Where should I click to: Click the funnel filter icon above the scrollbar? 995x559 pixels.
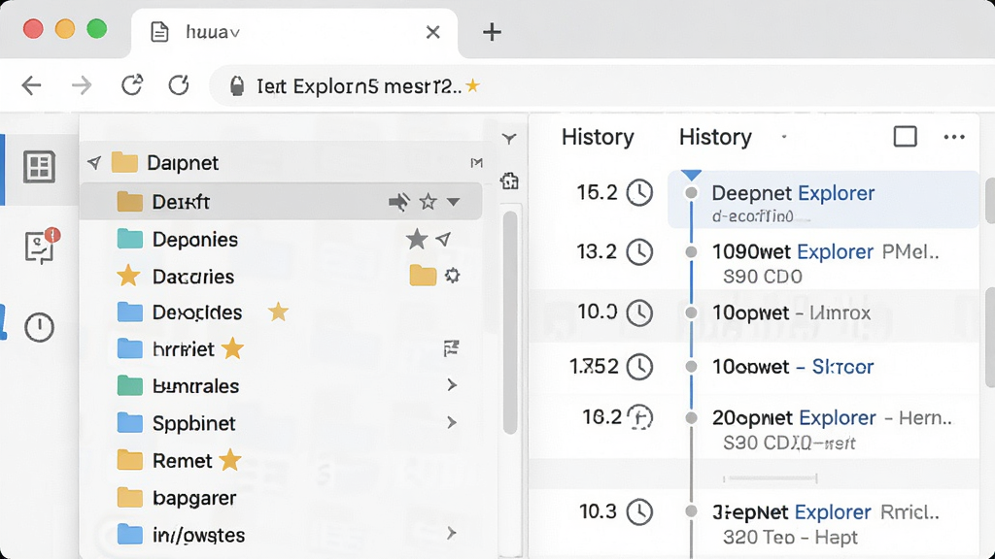click(509, 139)
